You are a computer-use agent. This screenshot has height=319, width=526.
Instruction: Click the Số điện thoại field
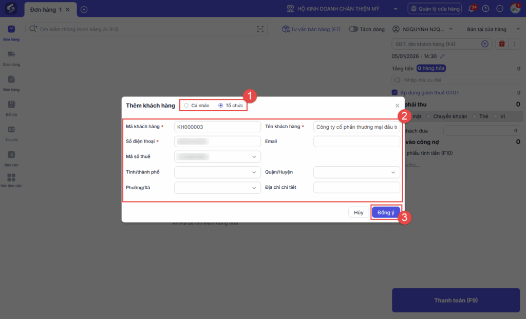(217, 142)
